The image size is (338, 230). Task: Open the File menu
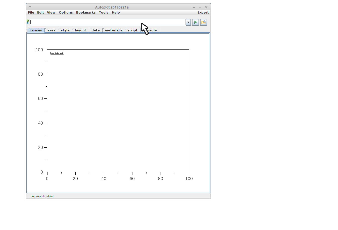[31, 13]
